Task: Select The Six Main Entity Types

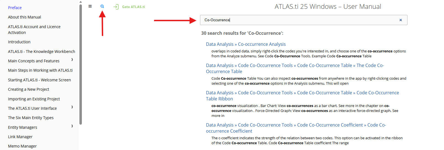Action: [x=31, y=118]
